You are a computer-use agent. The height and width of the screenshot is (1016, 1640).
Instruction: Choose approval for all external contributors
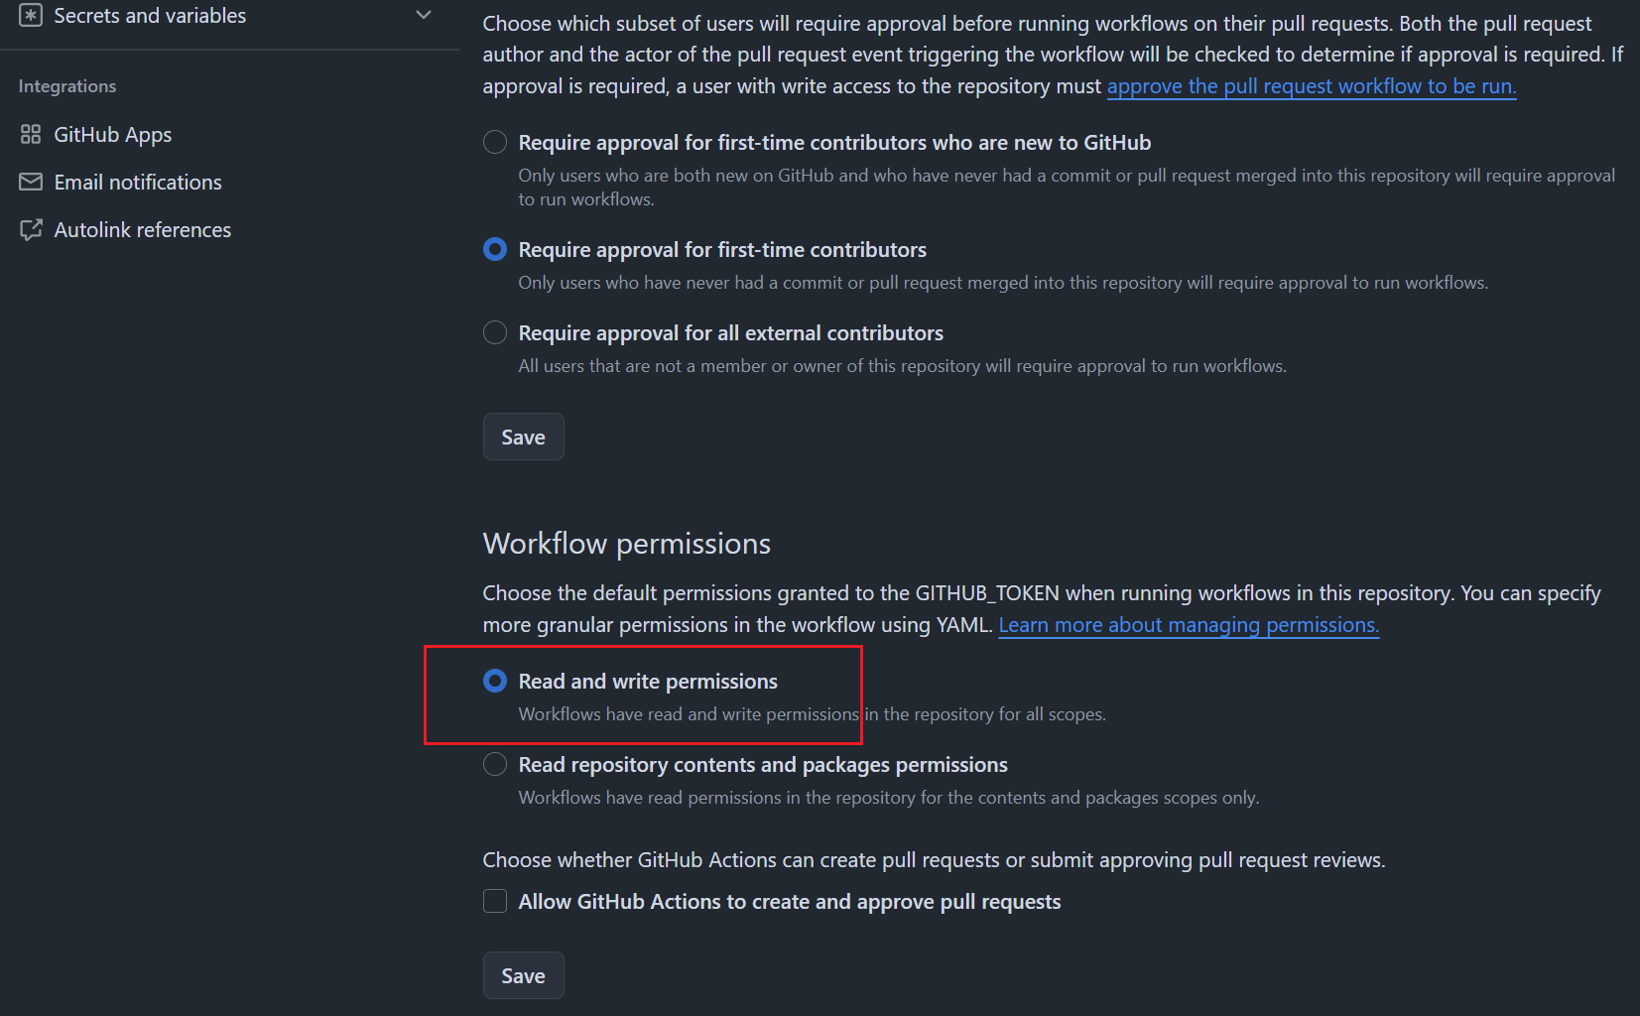[x=495, y=333]
